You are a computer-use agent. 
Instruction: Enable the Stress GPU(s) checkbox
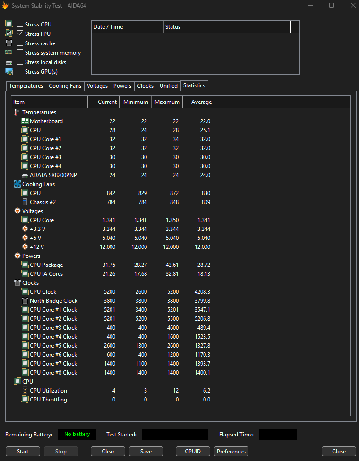pyautogui.click(x=20, y=71)
